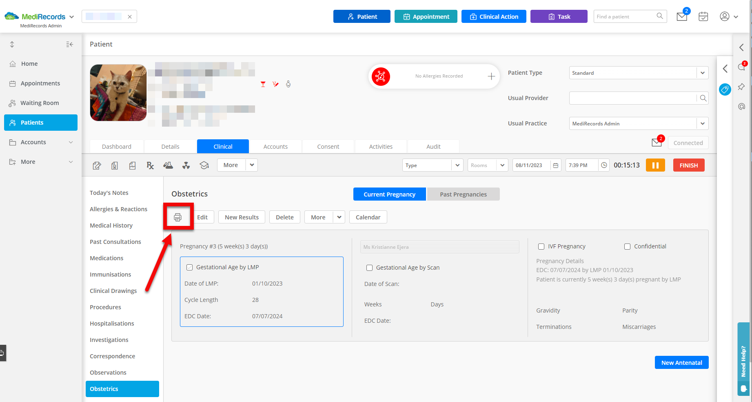Image resolution: width=752 pixels, height=402 pixels.
Task: Open a new prescription with the Rx icon
Action: (x=150, y=165)
